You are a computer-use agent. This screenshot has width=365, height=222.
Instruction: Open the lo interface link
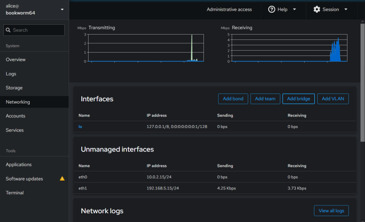[80, 127]
